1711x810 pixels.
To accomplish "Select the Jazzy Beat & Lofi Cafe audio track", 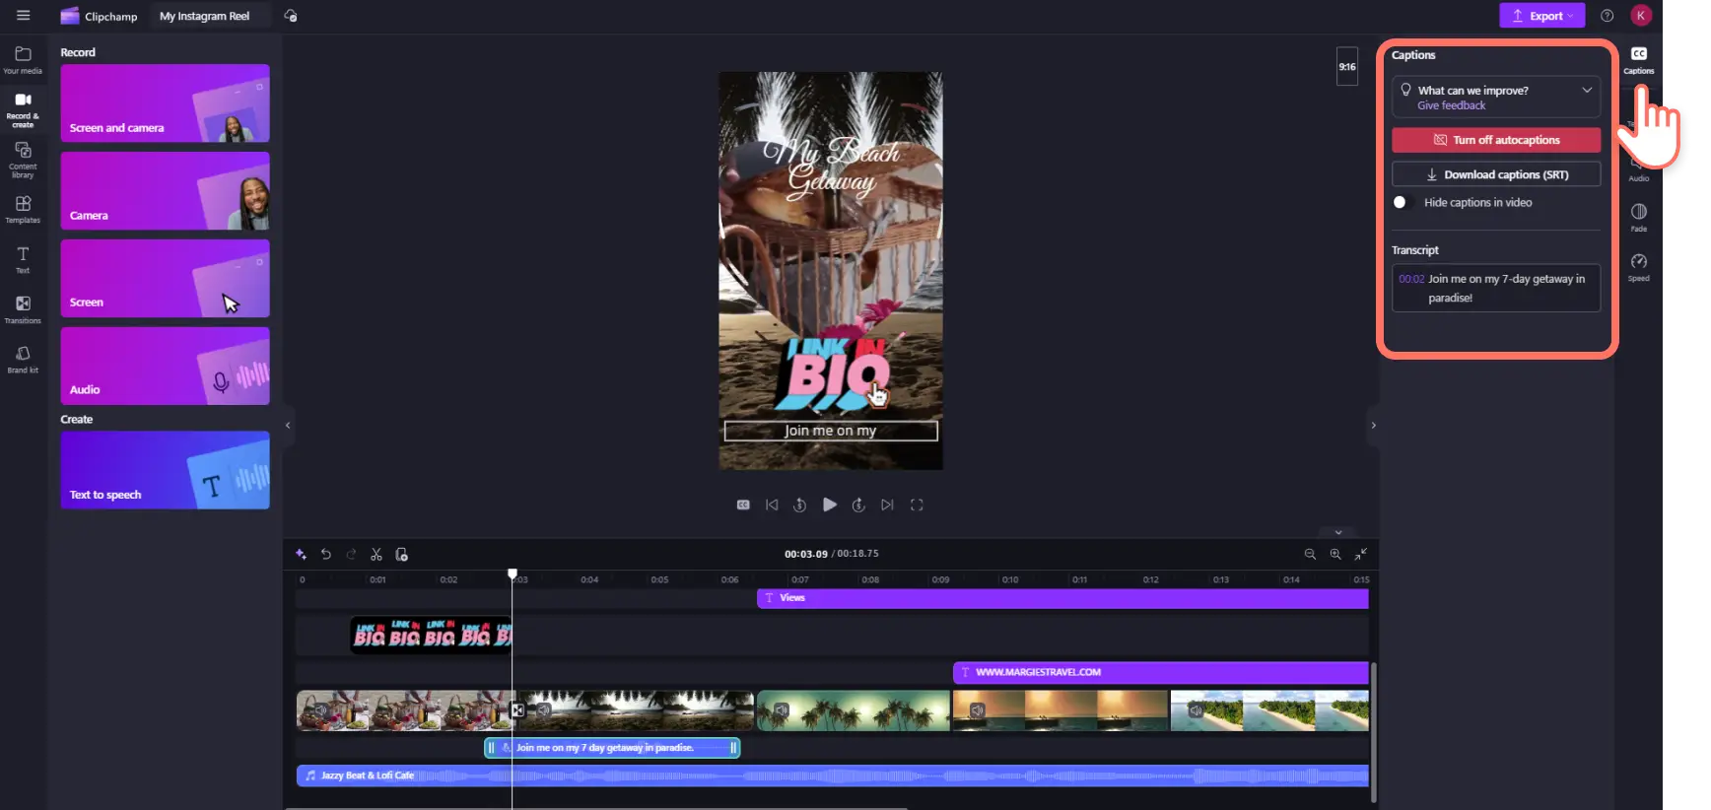I will [x=833, y=776].
